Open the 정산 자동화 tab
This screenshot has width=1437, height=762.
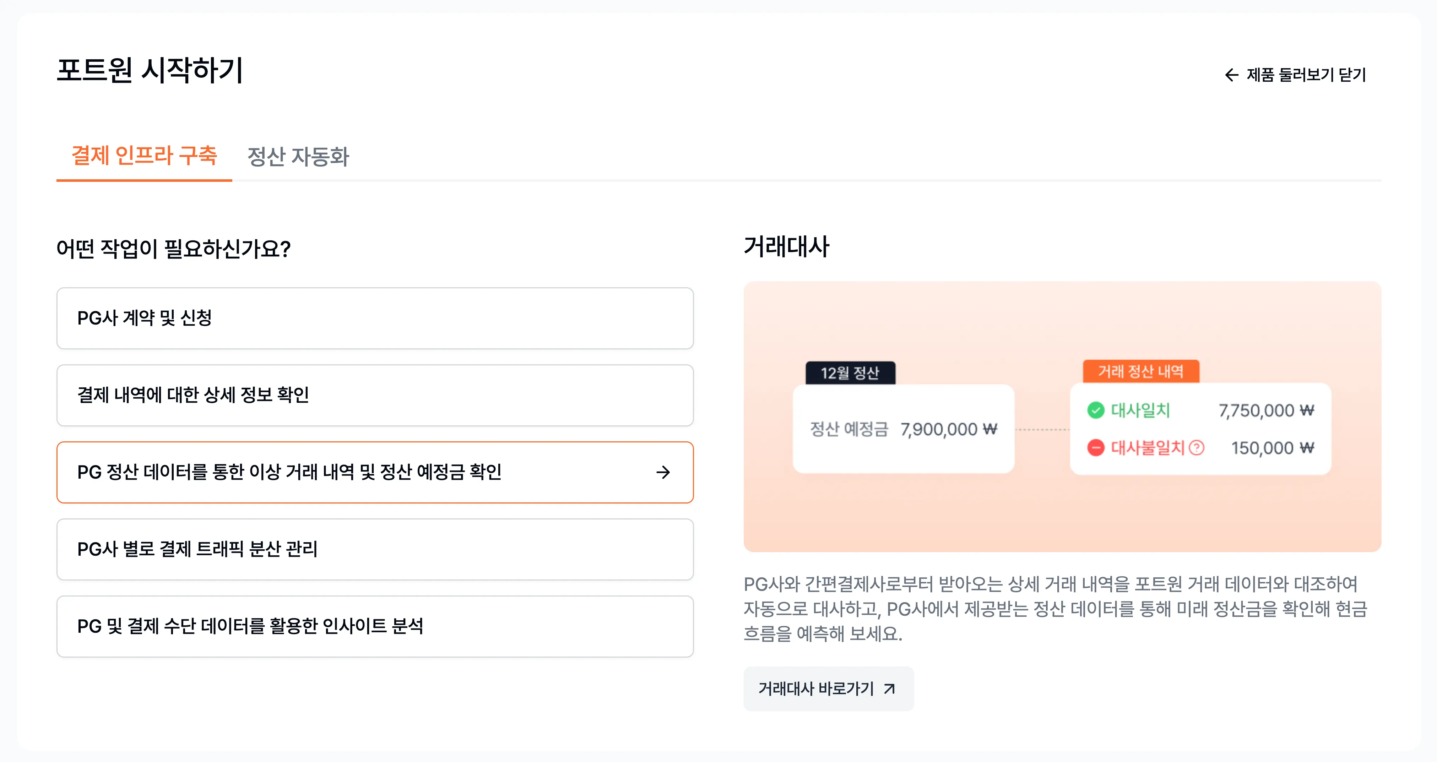click(x=298, y=157)
